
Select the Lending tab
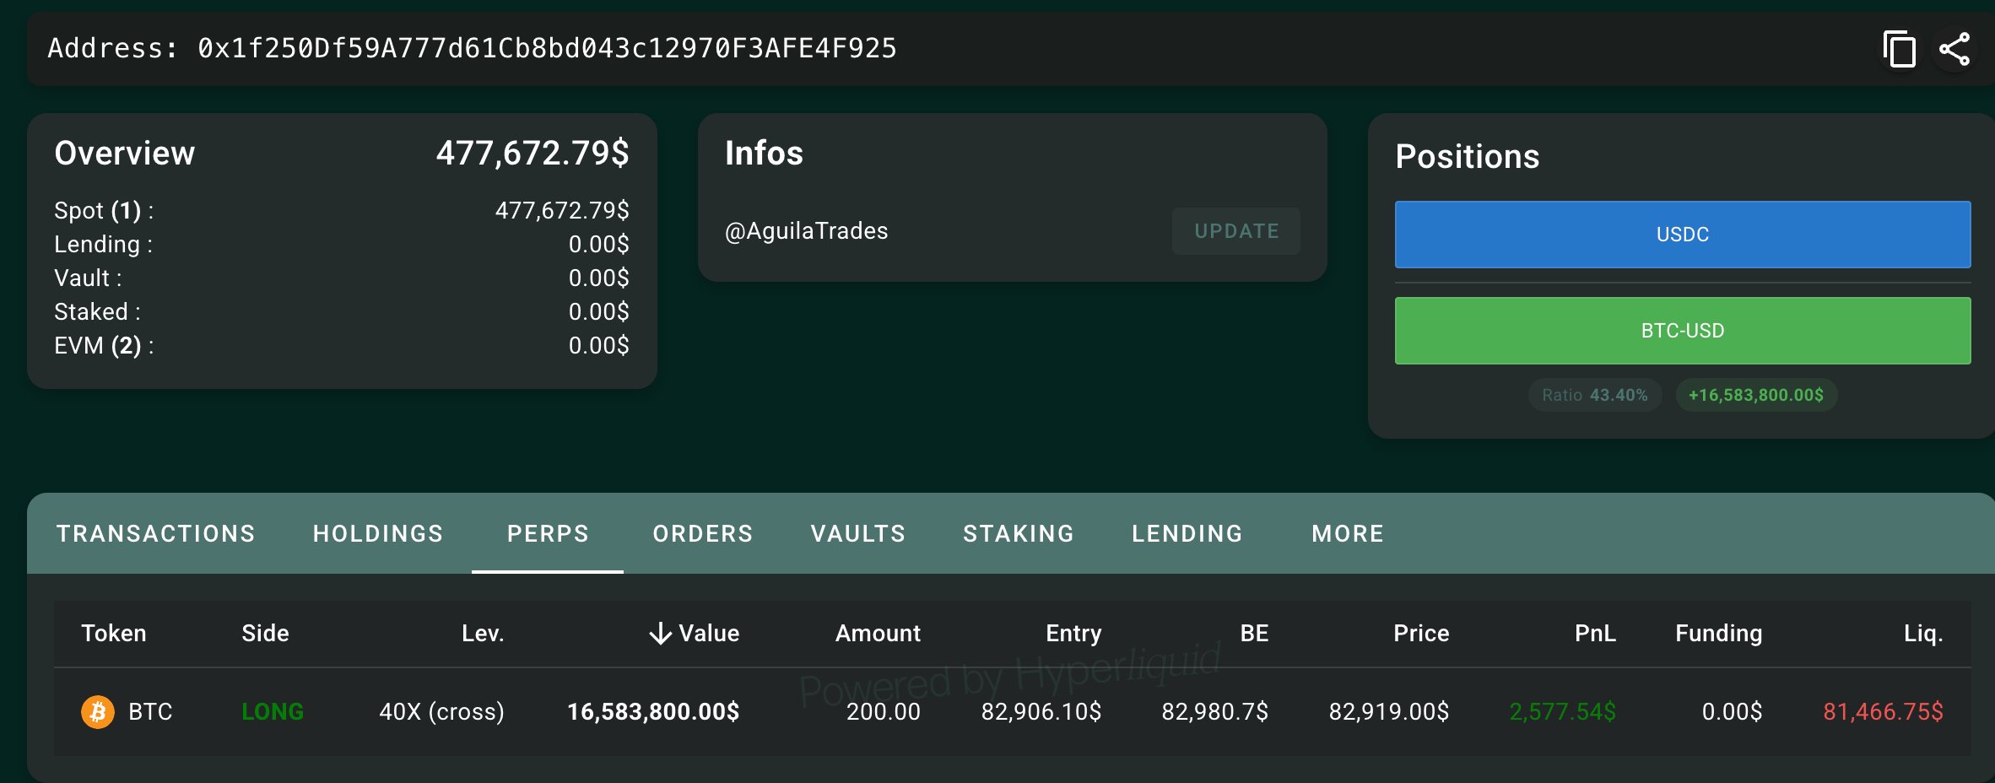pyautogui.click(x=1187, y=533)
